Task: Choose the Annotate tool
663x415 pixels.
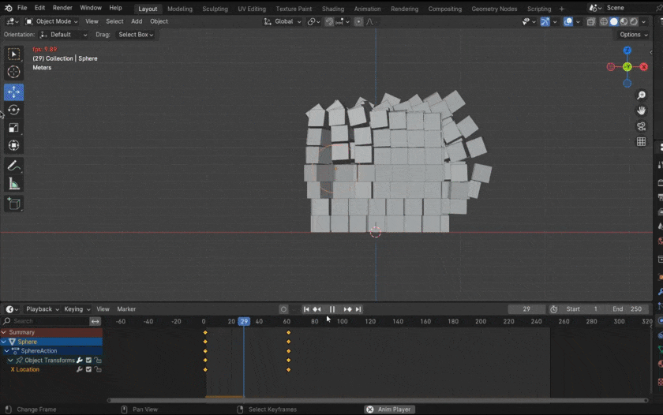Action: [x=13, y=166]
